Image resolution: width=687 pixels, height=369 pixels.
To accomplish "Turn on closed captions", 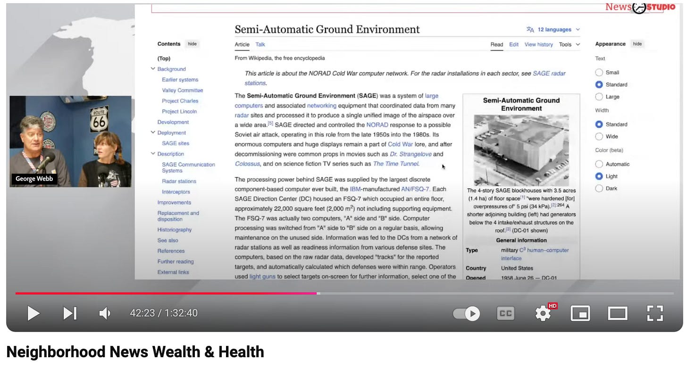I will pos(505,313).
